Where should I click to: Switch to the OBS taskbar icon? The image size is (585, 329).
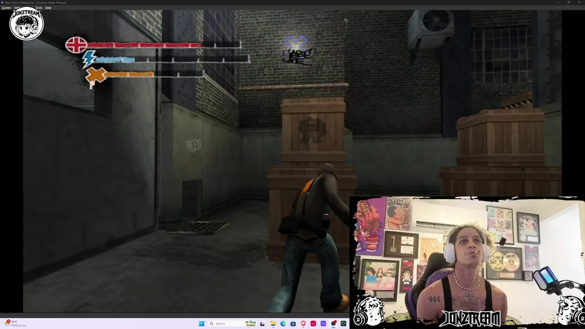(334, 324)
